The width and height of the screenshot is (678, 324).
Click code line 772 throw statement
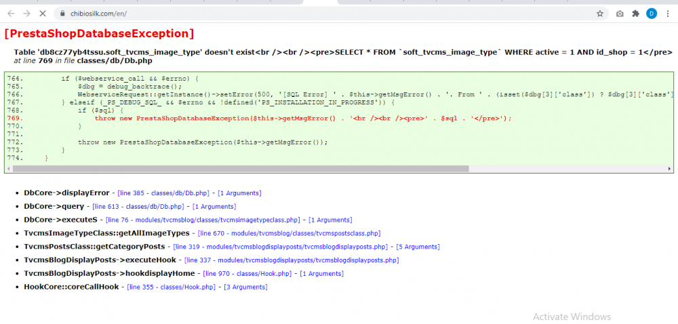[203, 142]
